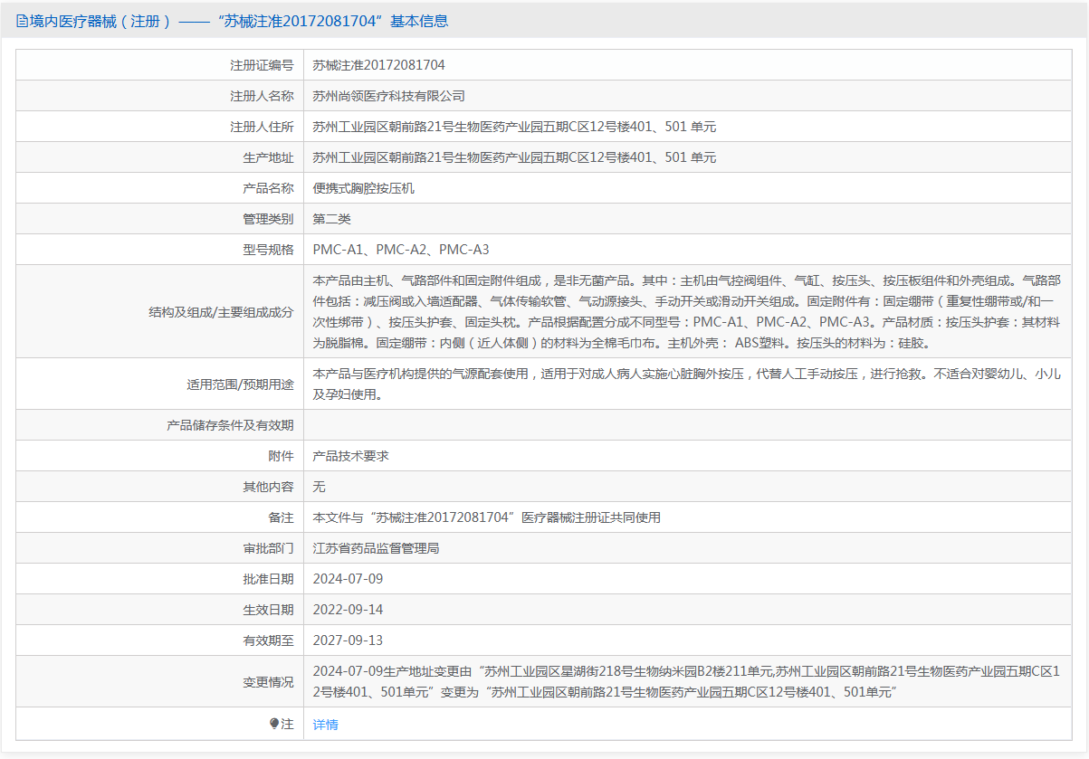Click the 产品储存条件及有效期 label

point(231,425)
